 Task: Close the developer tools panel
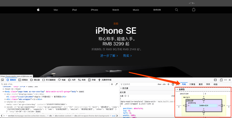[230, 80]
